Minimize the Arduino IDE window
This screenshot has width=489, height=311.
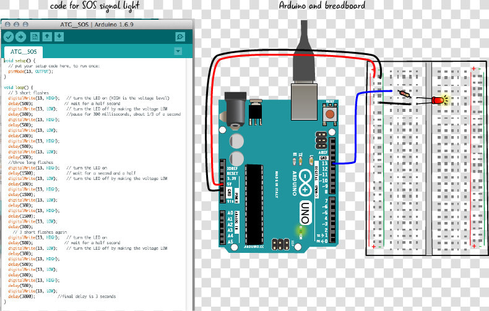(17, 24)
